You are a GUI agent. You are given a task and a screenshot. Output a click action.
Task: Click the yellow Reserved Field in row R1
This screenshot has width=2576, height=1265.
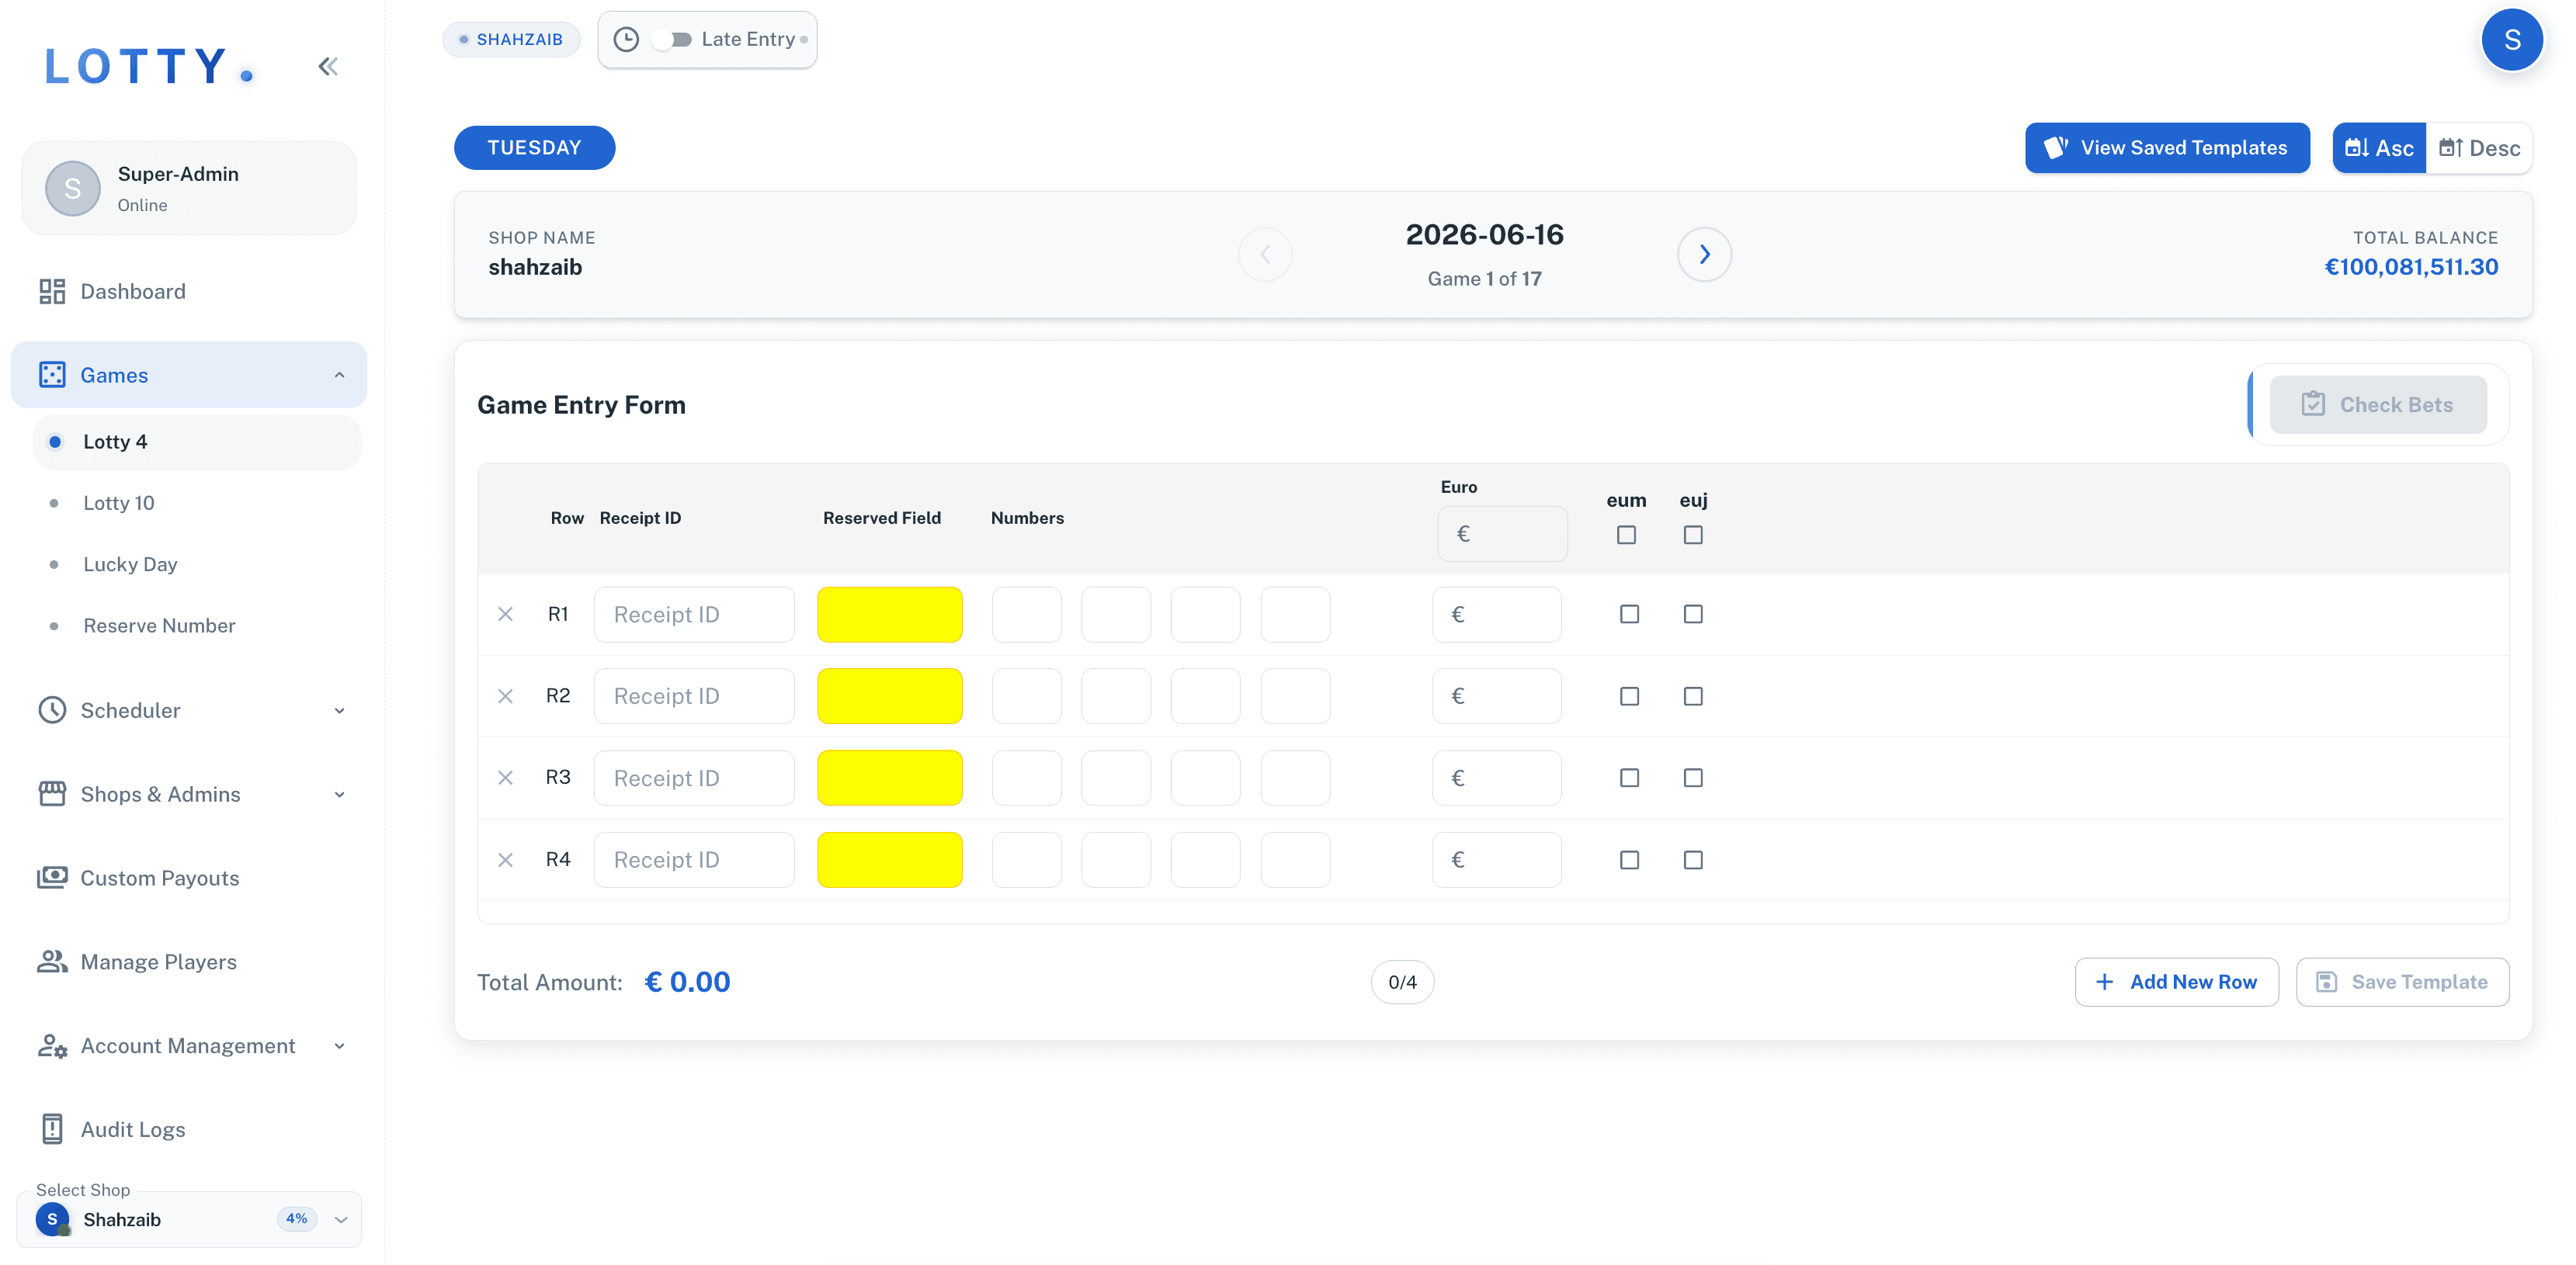(x=890, y=614)
